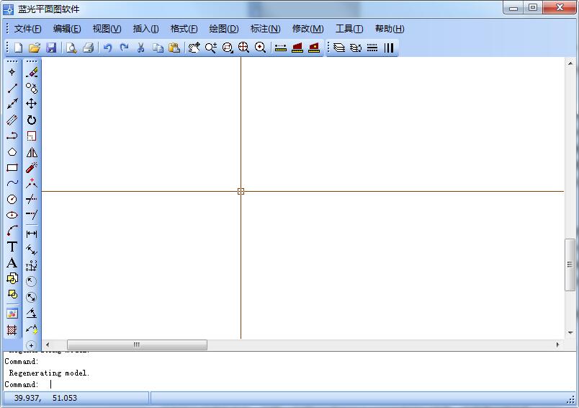
Task: Select the Zoom Window tool
Action: click(228, 48)
